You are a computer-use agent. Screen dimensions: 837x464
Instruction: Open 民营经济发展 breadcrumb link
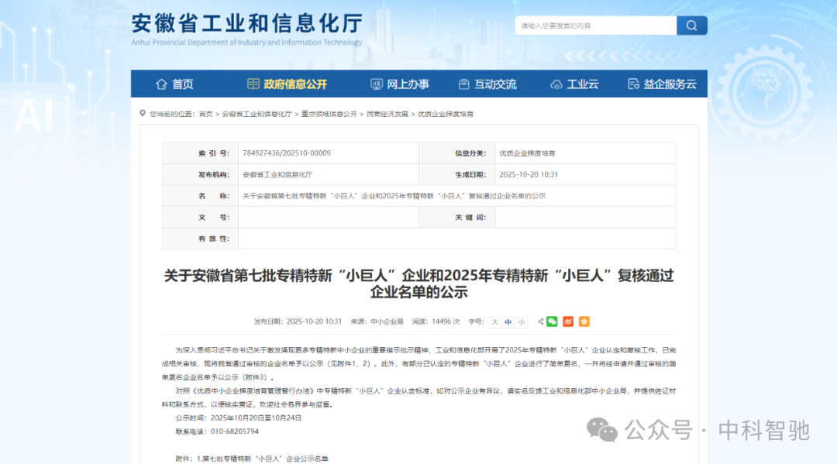387,114
